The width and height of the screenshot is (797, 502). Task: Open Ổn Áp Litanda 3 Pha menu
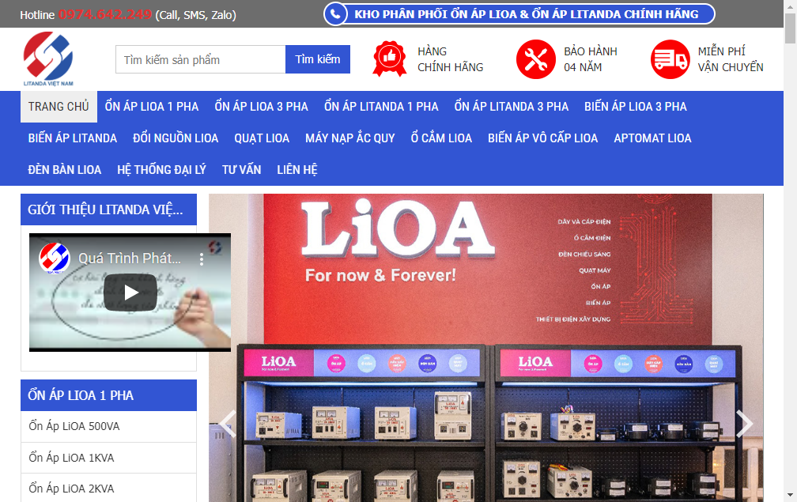(x=512, y=107)
